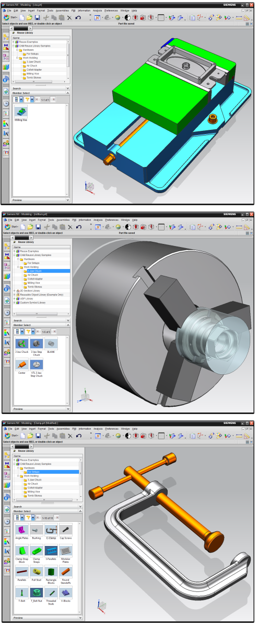Click the Center member icon
The width and height of the screenshot is (258, 626).
coord(21,364)
